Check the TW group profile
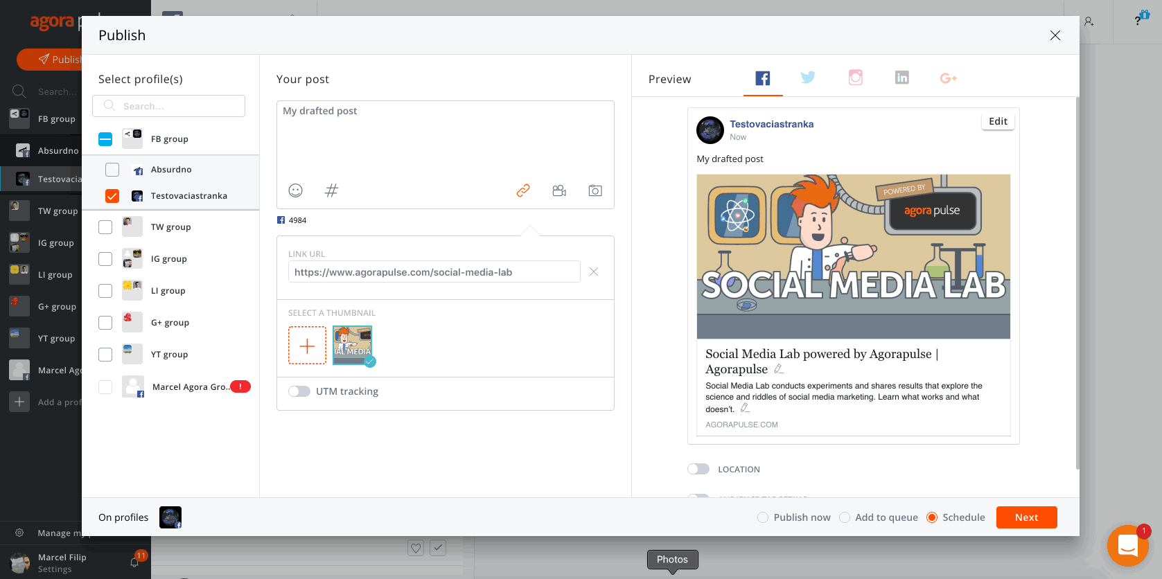This screenshot has height=579, width=1162. 105,227
